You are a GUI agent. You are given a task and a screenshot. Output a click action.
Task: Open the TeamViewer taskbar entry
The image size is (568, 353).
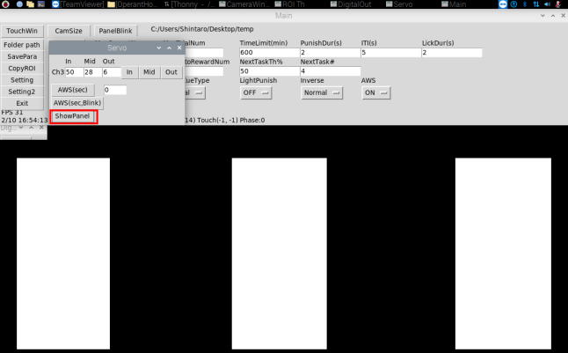pyautogui.click(x=80, y=4)
